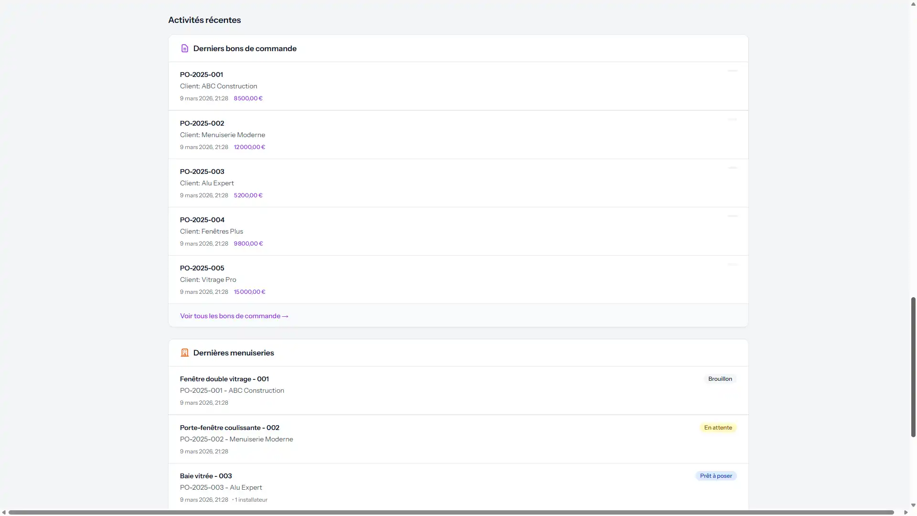
Task: Open Porte-fenêtre coulissante - 002 entry
Action: [229, 428]
